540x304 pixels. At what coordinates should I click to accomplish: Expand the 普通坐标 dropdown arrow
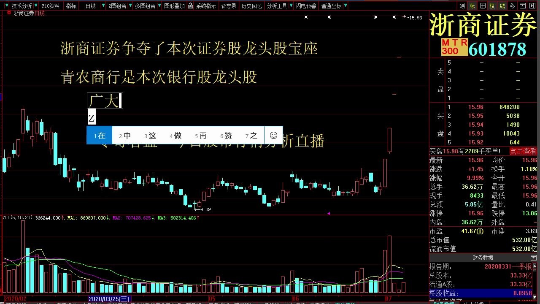(346, 6)
